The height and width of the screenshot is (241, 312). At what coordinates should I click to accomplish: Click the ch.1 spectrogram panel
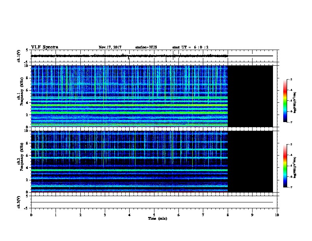point(152,96)
